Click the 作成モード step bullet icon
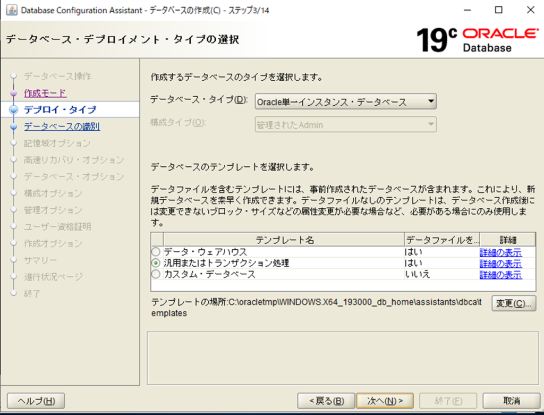Image resolution: width=544 pixels, height=415 pixels. (x=14, y=93)
